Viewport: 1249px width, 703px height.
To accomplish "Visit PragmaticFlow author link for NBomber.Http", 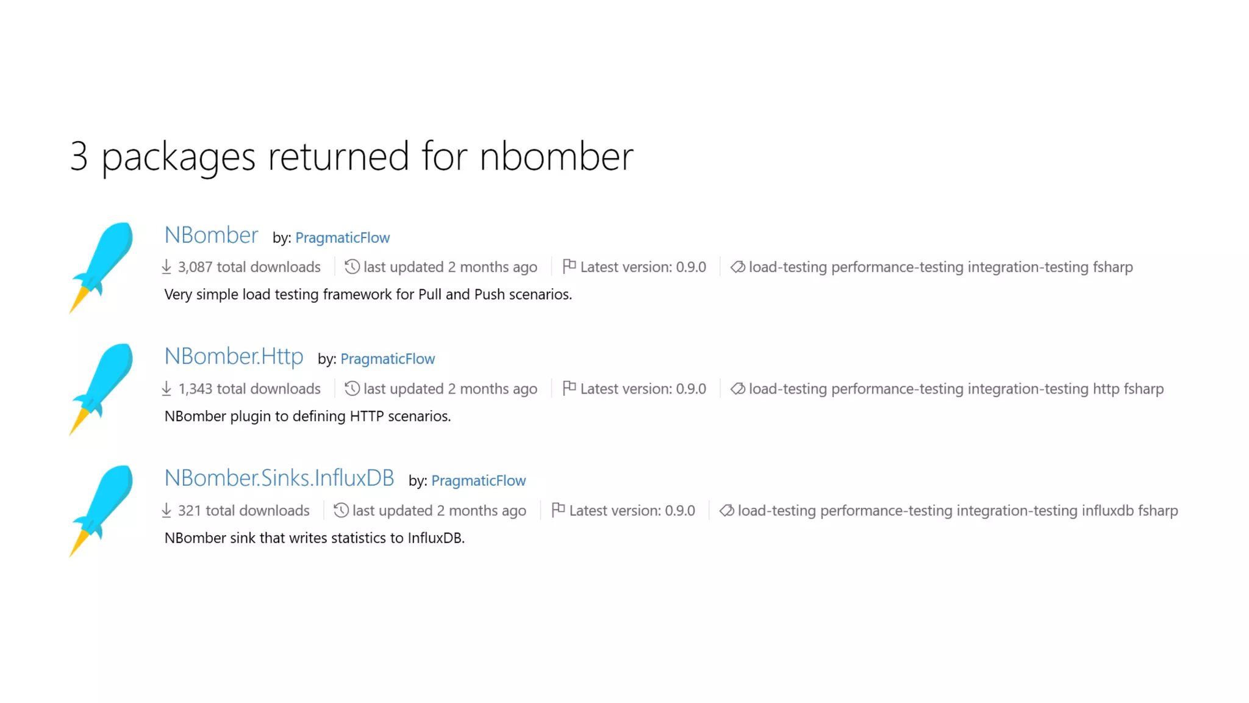I will [x=387, y=359].
